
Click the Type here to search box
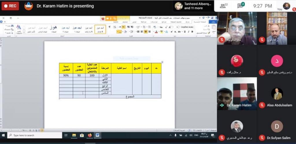pyautogui.click(x=35, y=135)
